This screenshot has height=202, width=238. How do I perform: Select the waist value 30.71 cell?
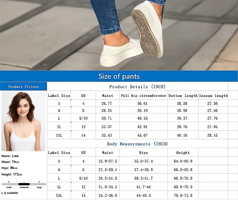point(107,118)
